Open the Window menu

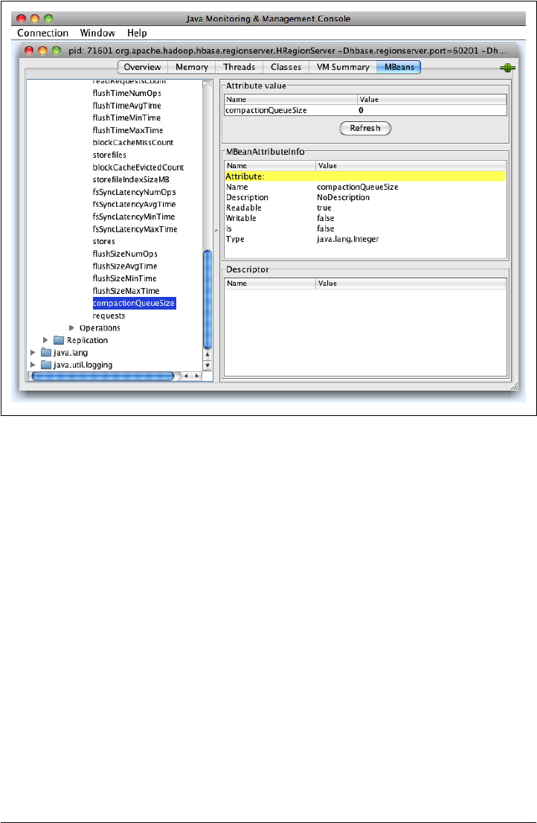[97, 33]
